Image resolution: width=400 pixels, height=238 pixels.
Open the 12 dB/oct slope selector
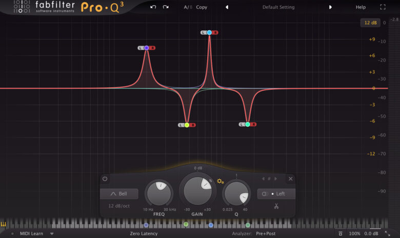(x=119, y=206)
